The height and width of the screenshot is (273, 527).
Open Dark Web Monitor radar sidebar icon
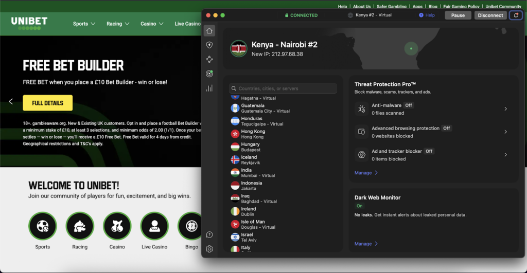click(x=209, y=74)
